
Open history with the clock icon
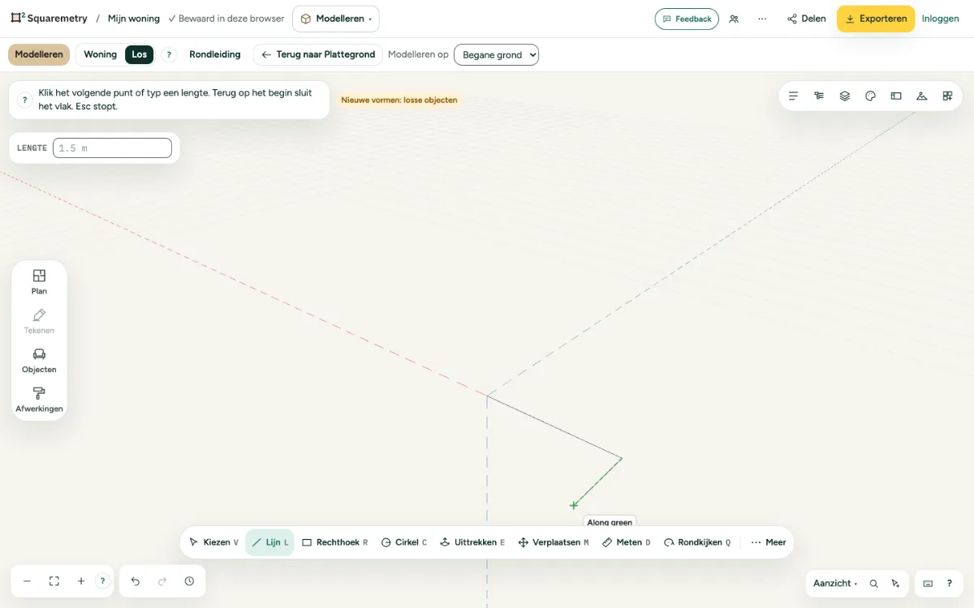[189, 581]
